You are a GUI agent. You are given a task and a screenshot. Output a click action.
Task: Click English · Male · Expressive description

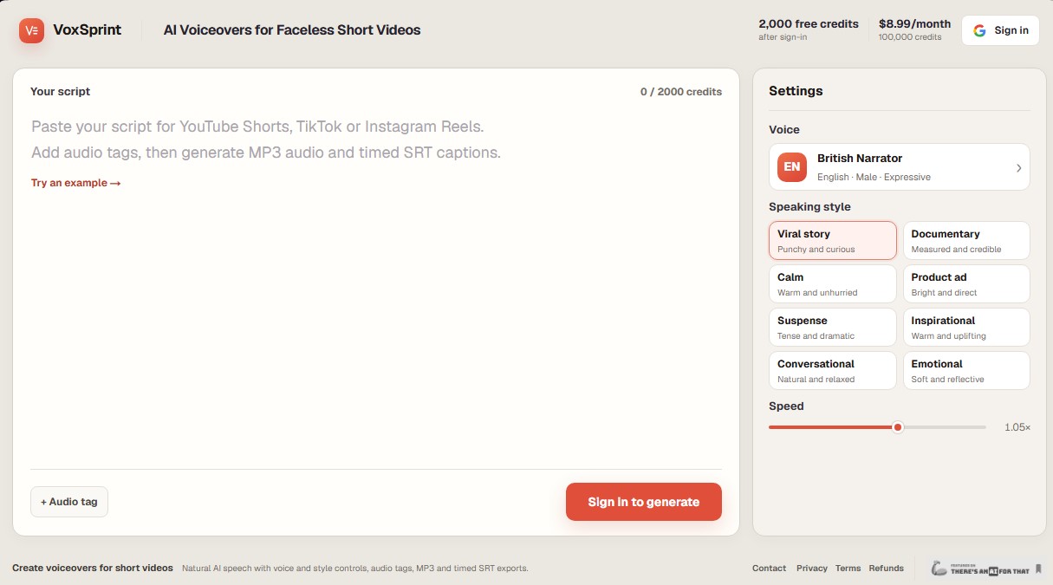(x=874, y=177)
